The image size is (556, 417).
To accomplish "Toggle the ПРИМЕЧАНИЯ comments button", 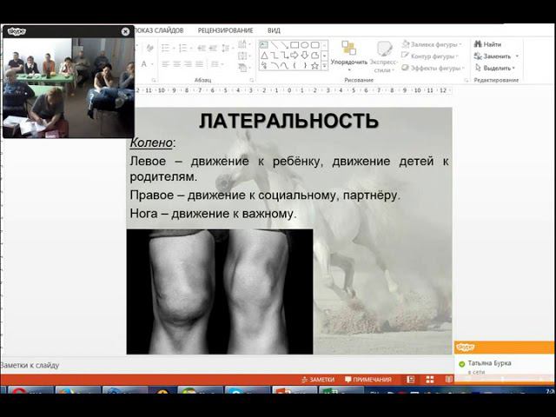I will (368, 380).
